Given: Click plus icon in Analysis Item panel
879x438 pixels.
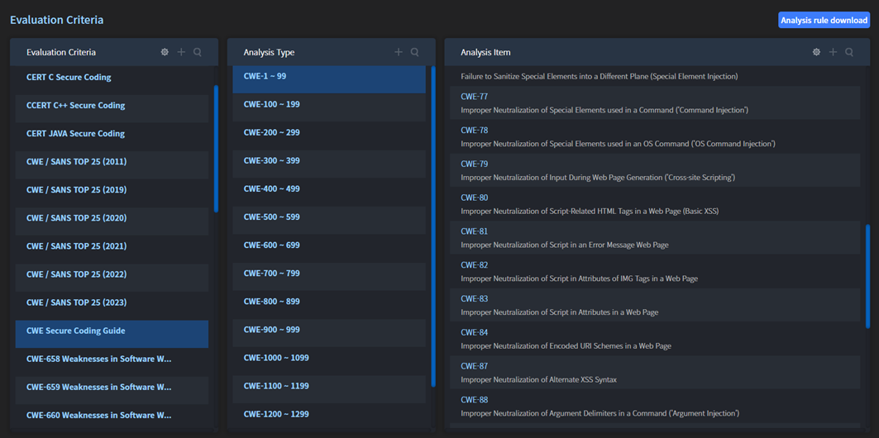Looking at the screenshot, I should coord(833,52).
